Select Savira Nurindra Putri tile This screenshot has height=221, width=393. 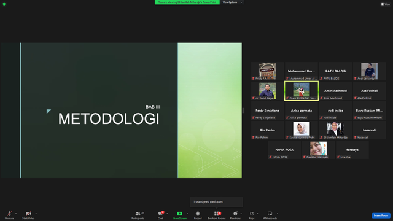(x=302, y=130)
